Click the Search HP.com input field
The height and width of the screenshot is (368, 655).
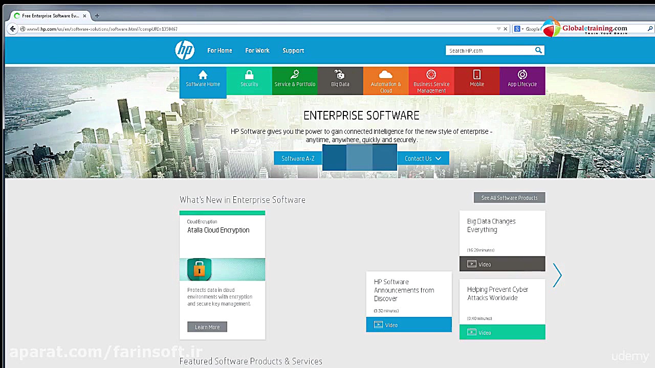490,51
